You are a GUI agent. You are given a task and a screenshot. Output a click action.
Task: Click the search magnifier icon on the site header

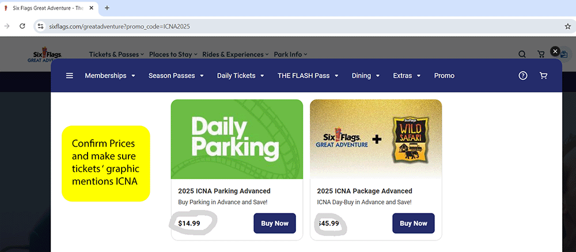[522, 54]
